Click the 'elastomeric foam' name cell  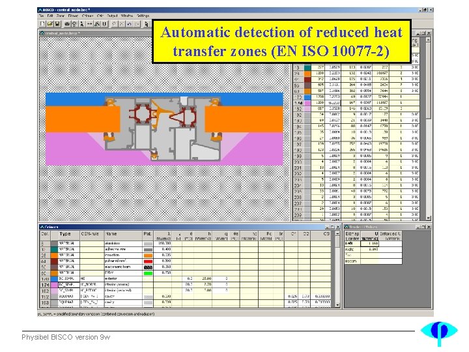point(123,267)
